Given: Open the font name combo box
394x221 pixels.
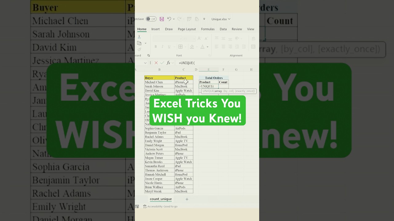Looking at the screenshot, I should (167, 38).
